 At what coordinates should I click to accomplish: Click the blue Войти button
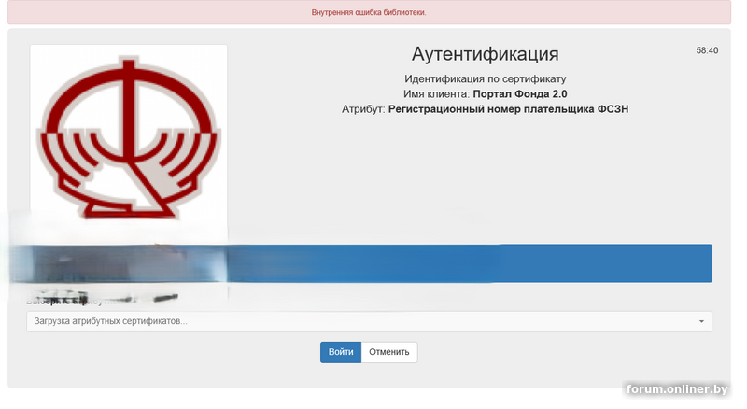coord(341,352)
